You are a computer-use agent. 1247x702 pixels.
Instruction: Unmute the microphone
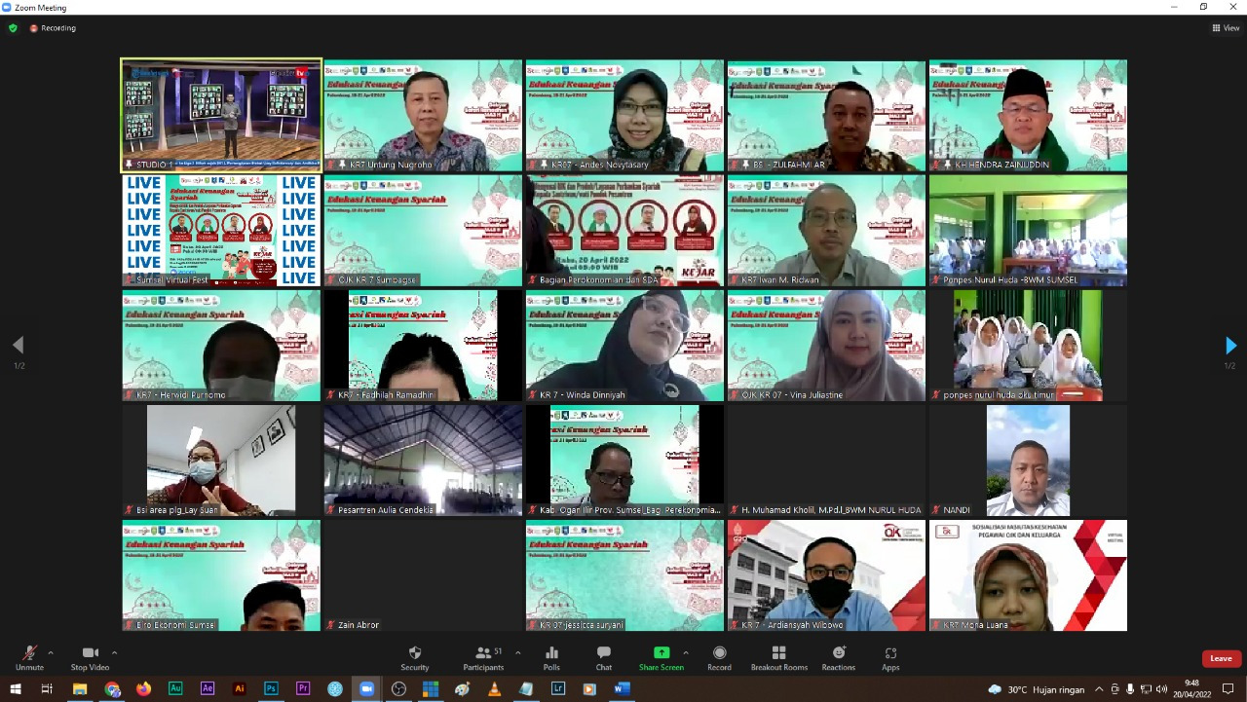(x=29, y=657)
